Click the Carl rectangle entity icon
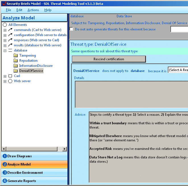 coord(10,76)
